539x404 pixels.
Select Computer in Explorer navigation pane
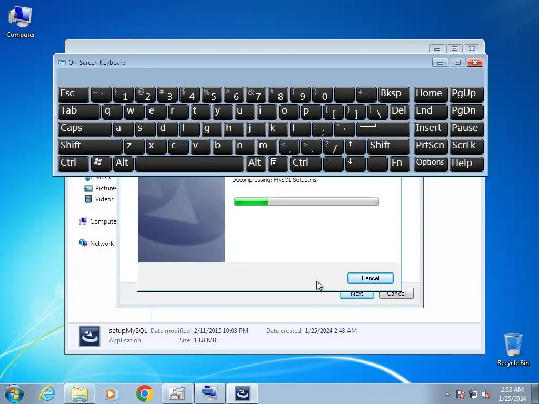click(x=97, y=221)
